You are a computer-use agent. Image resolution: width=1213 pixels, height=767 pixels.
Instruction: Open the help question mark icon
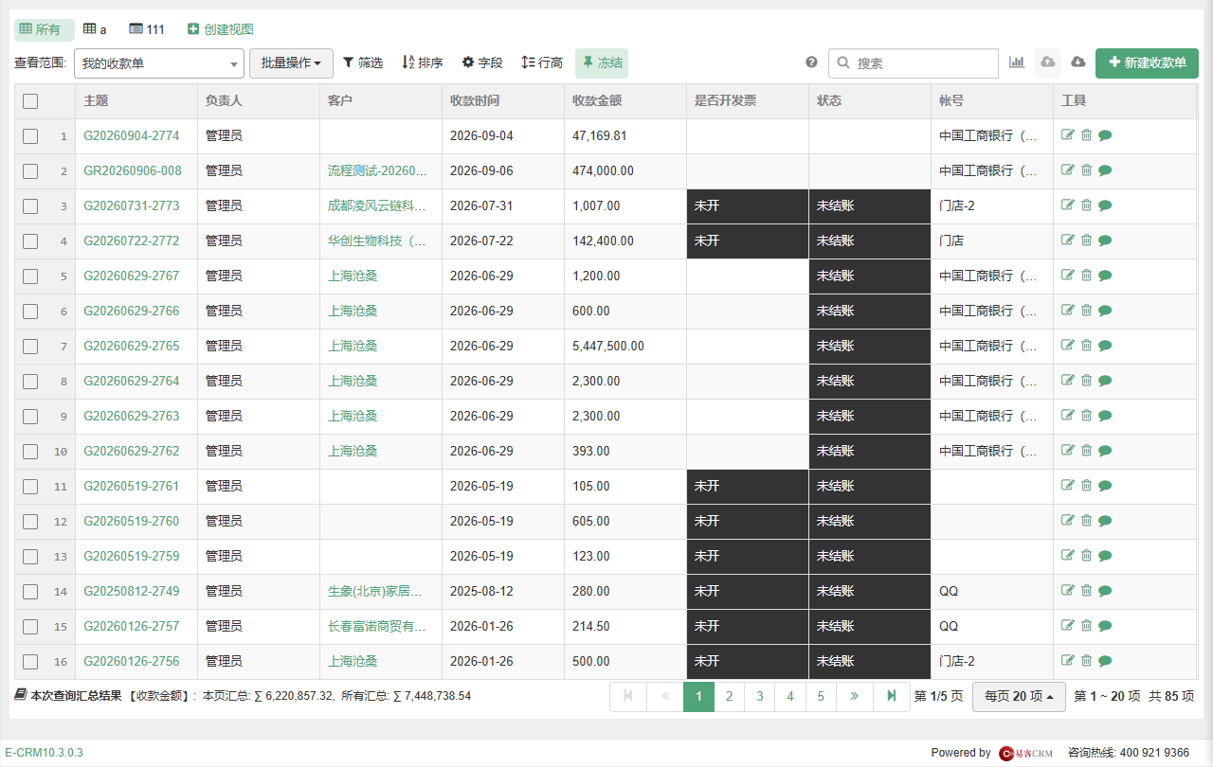(811, 62)
